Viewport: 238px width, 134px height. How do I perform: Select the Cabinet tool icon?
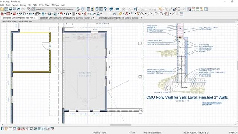coord(37,14)
